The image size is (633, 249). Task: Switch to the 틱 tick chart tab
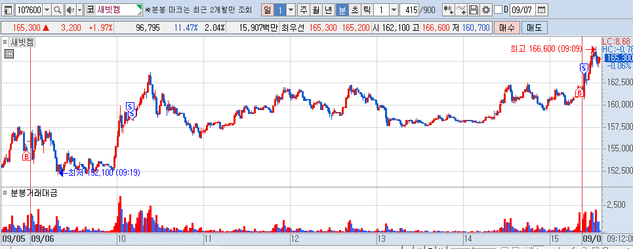click(367, 10)
